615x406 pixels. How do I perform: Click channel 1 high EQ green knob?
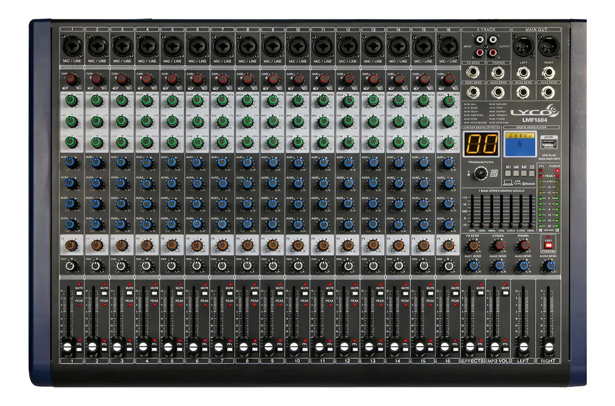pyautogui.click(x=71, y=100)
